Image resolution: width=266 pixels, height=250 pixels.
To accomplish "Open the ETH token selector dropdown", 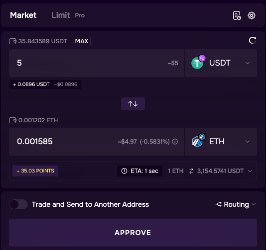I will pyautogui.click(x=221, y=142).
